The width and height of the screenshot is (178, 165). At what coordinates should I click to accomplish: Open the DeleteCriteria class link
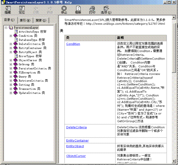point(77,127)
